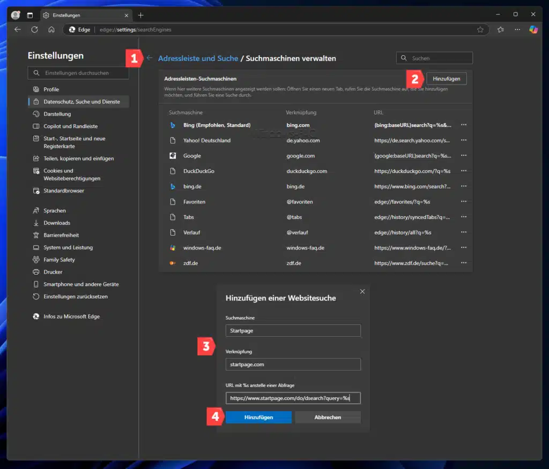549x469 pixels.
Task: Follow the Adressleiste und Suche breadcrumb link
Action: click(198, 58)
